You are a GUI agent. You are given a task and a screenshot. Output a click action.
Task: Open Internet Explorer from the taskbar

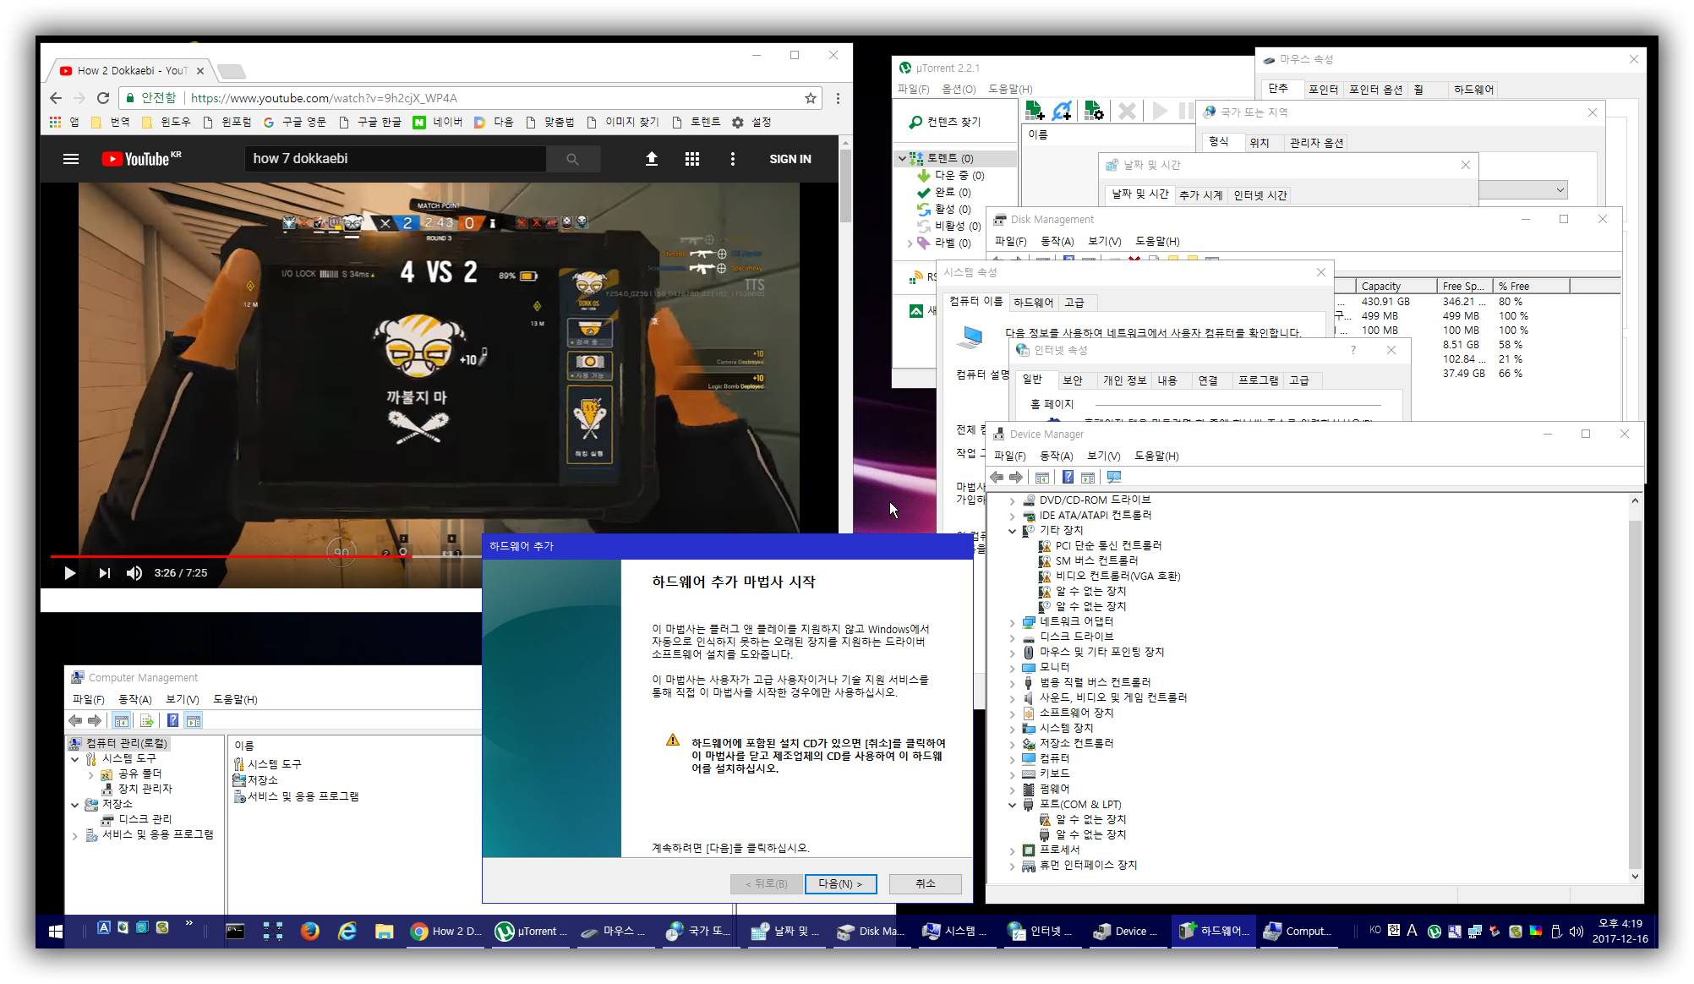(x=347, y=931)
